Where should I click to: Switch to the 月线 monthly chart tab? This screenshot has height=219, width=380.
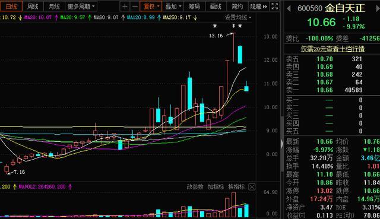pos(54,7)
